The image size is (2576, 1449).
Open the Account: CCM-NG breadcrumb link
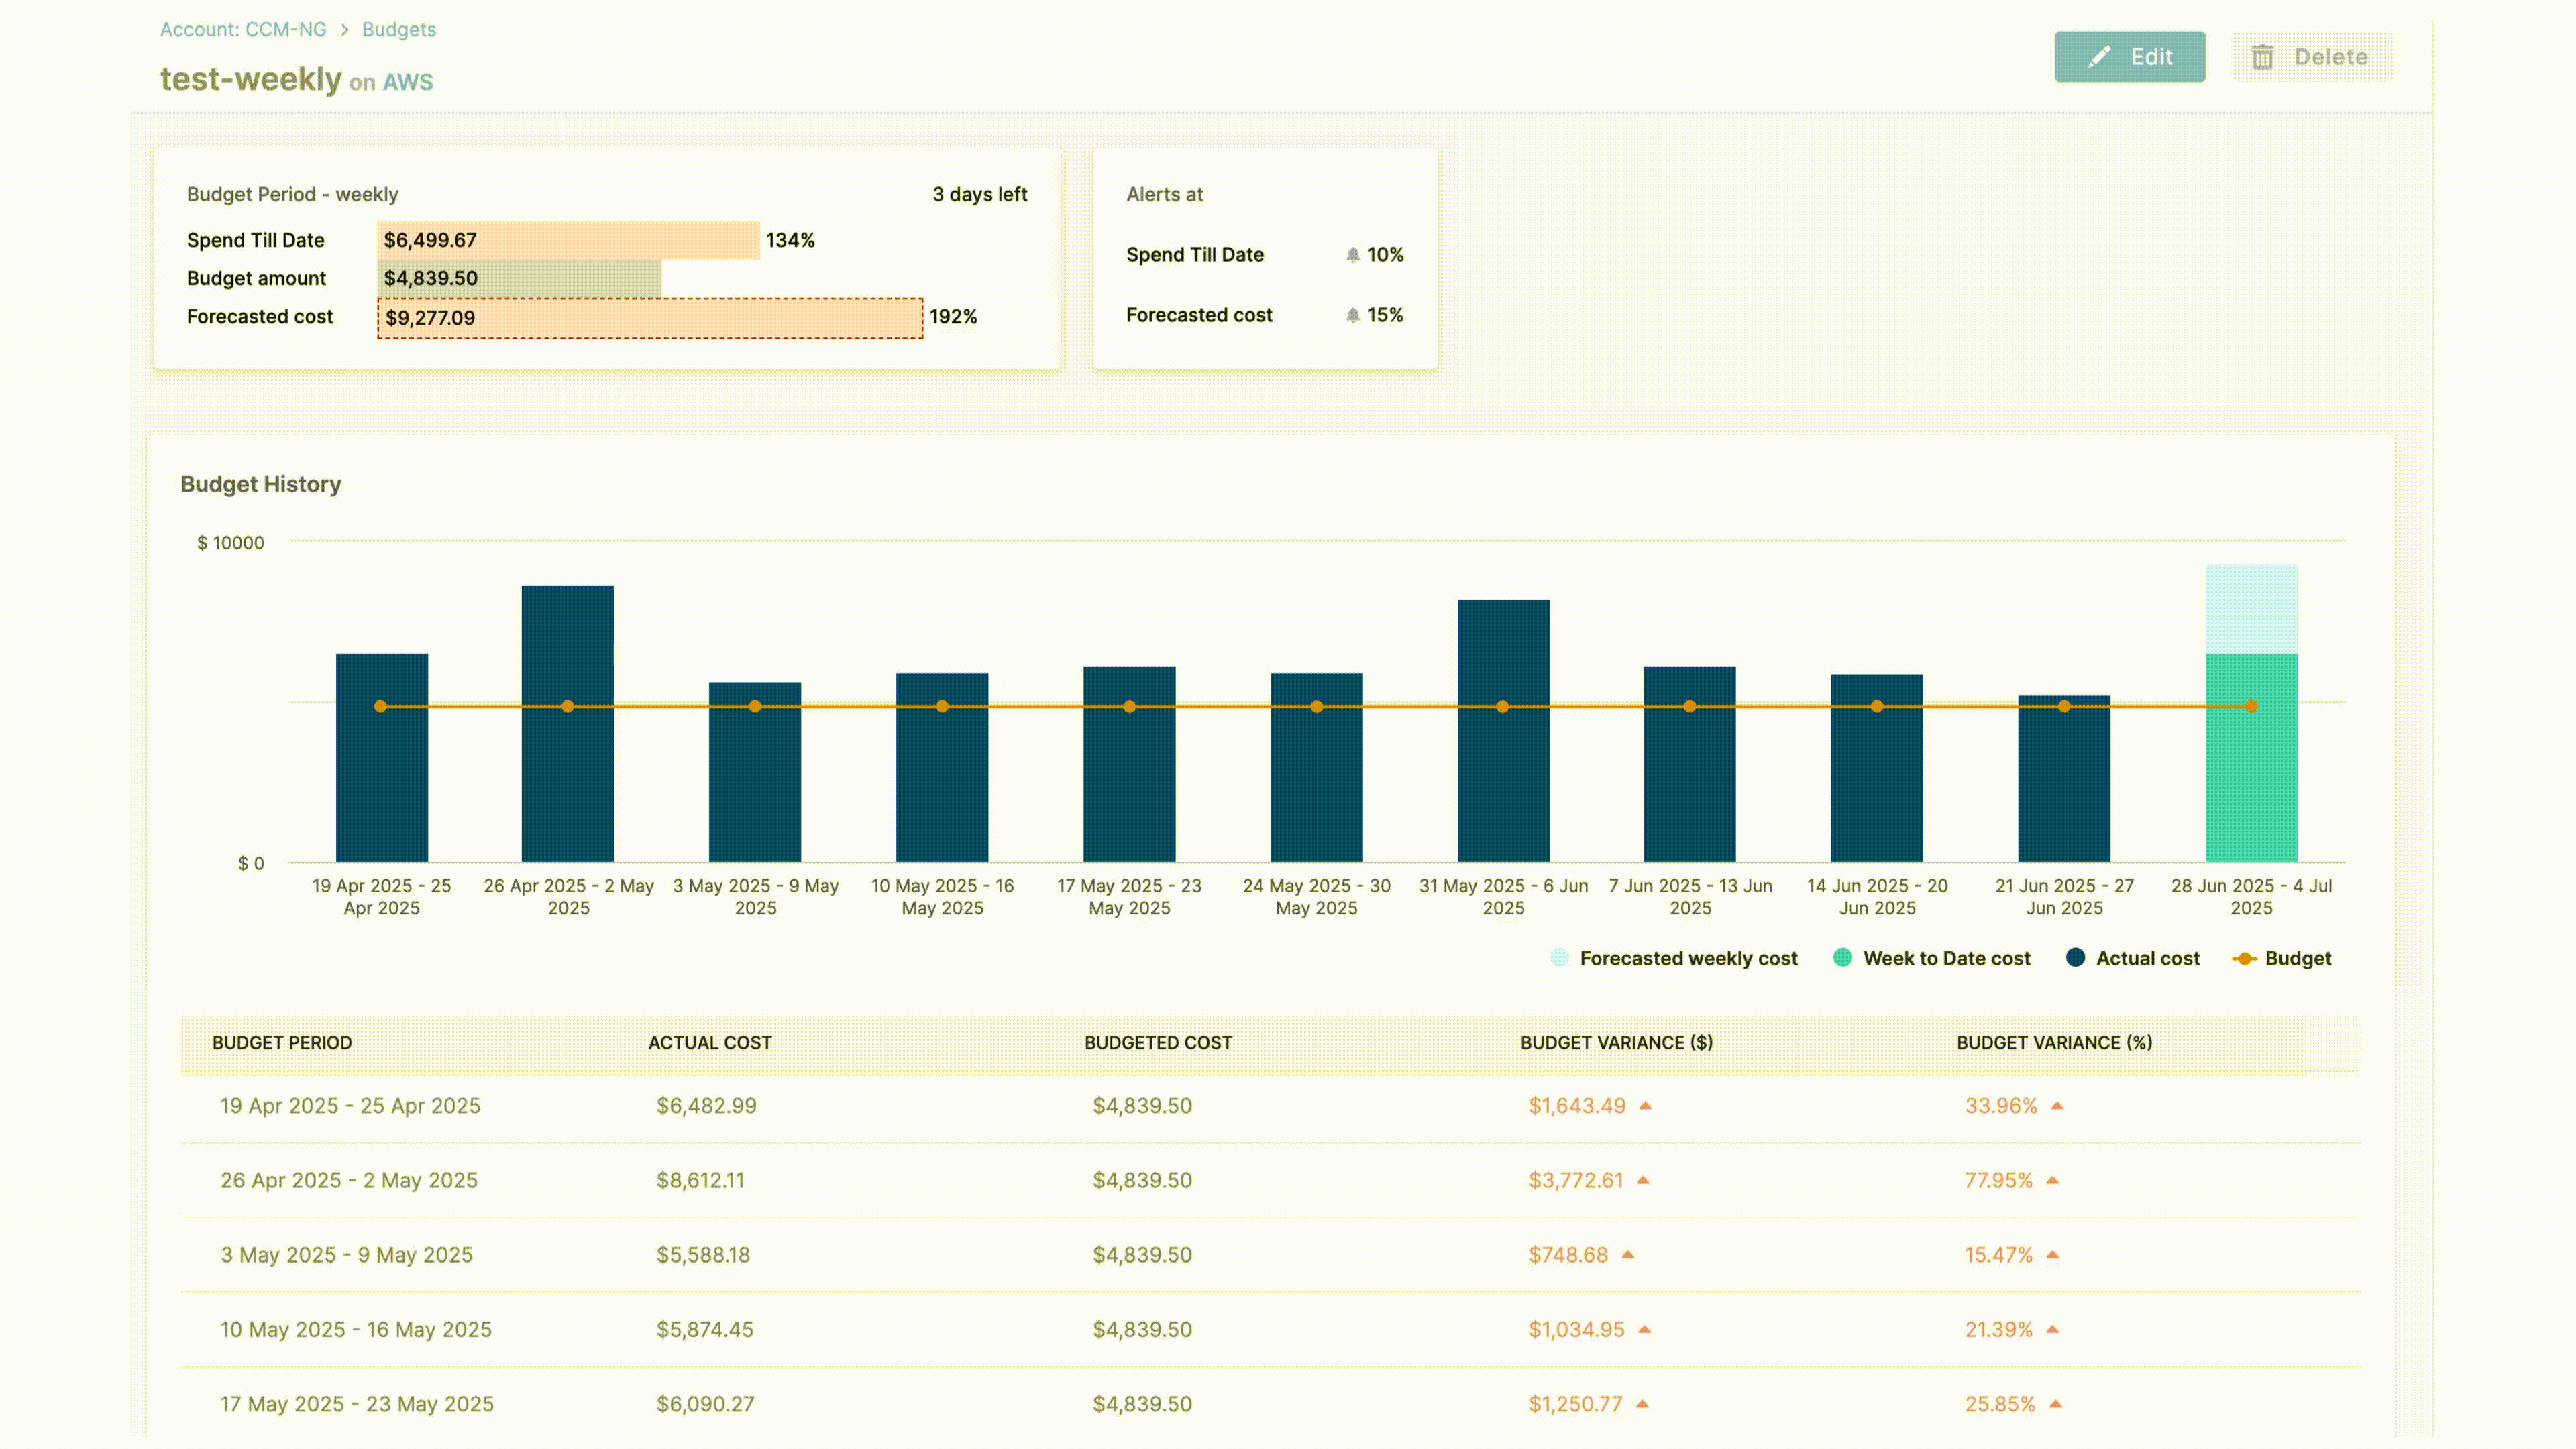243,30
